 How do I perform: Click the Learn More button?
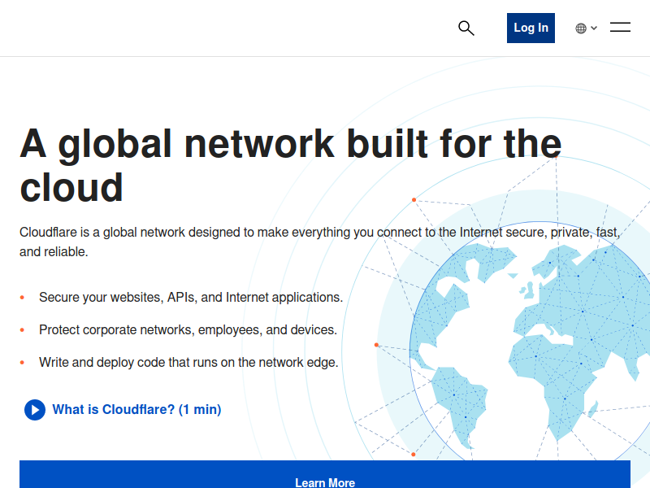(325, 474)
